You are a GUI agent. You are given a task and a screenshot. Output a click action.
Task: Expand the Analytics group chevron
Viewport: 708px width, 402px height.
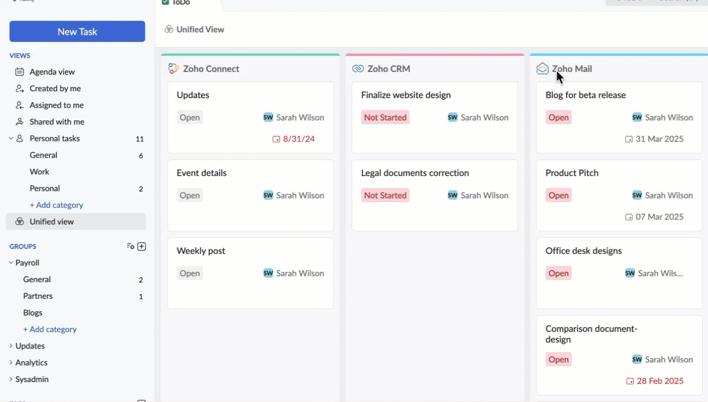click(11, 363)
